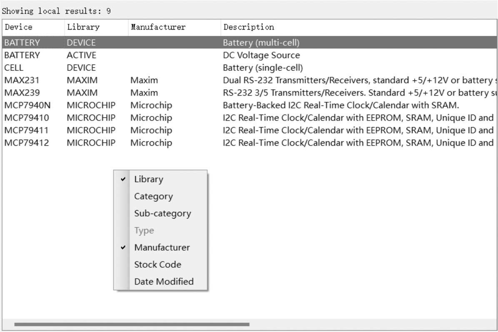498x332 pixels.
Task: Click the Description column header
Action: pyautogui.click(x=249, y=27)
